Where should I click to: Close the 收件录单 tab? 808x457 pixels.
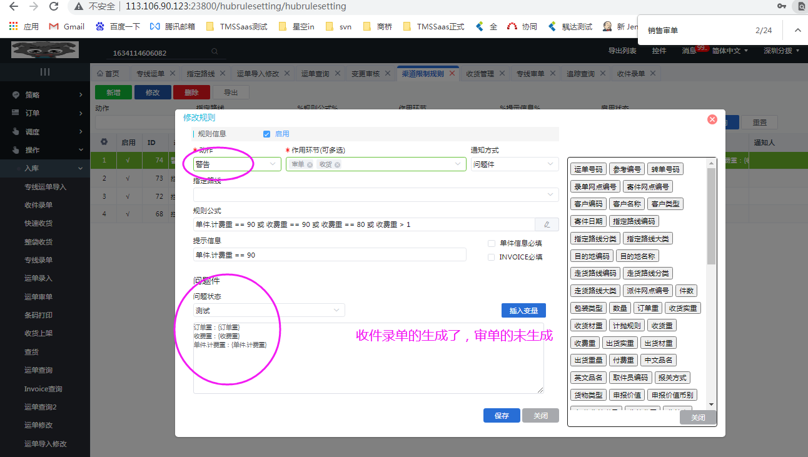(x=654, y=73)
